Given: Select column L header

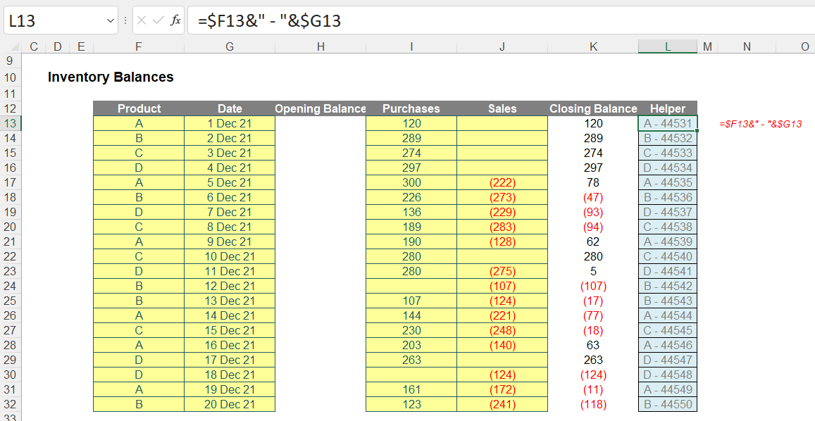Looking at the screenshot, I should click(667, 46).
